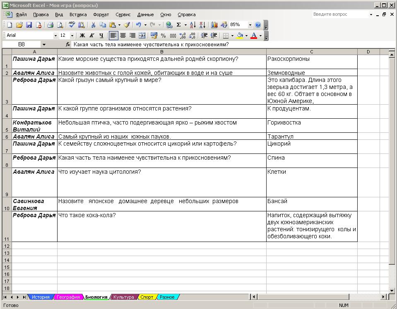
Task: Toggle underline formatting (Ч)
Action: click(101, 36)
